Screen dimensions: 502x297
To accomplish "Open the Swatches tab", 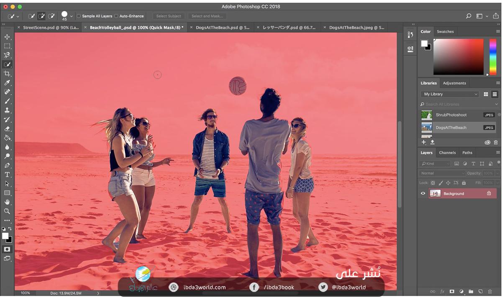I will 445,31.
